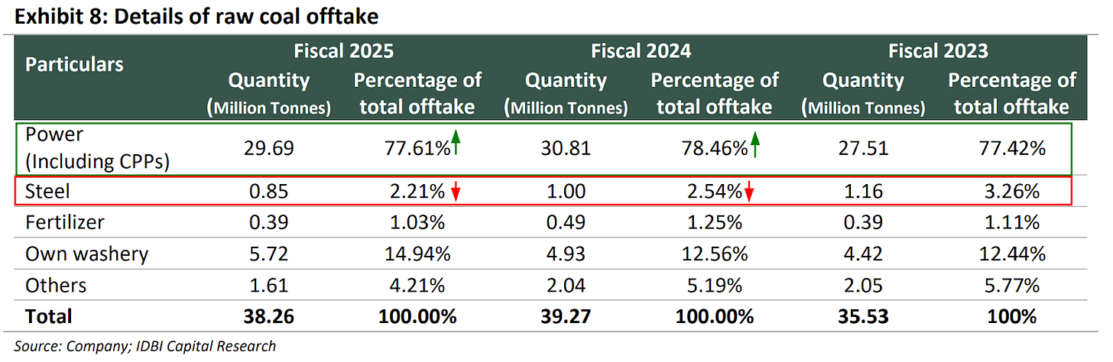Select Fertilizer Fiscal 2025 quantity 0.39
Viewport: 1113px width, 362px height.
click(x=268, y=223)
